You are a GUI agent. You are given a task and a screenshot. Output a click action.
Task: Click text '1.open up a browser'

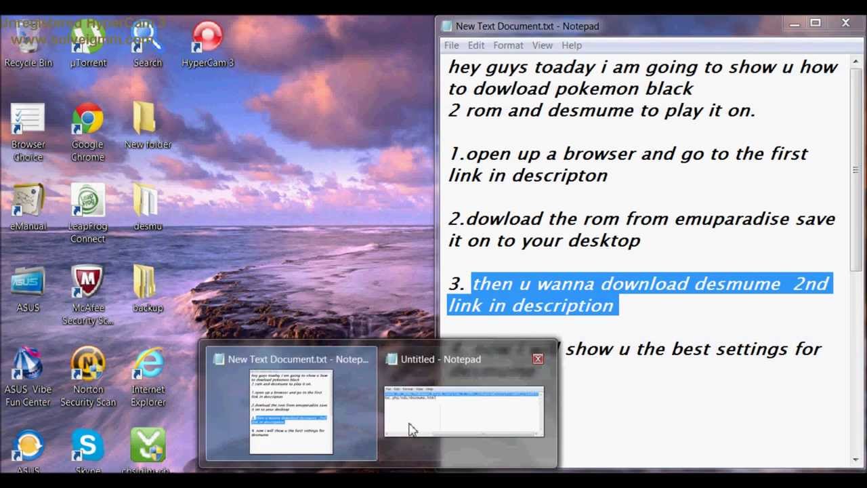[543, 154]
